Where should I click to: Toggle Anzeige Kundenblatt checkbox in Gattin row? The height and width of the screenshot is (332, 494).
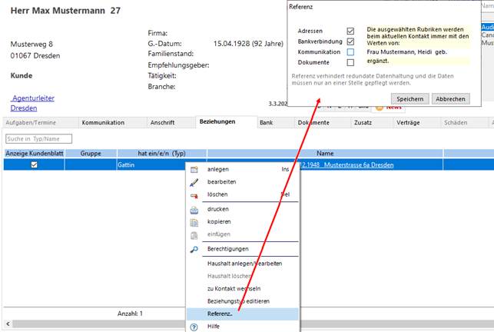tap(33, 164)
